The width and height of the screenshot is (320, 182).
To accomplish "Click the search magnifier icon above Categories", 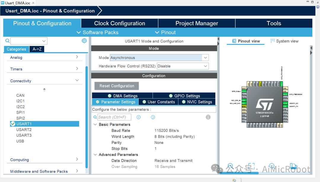I will tap(7, 41).
